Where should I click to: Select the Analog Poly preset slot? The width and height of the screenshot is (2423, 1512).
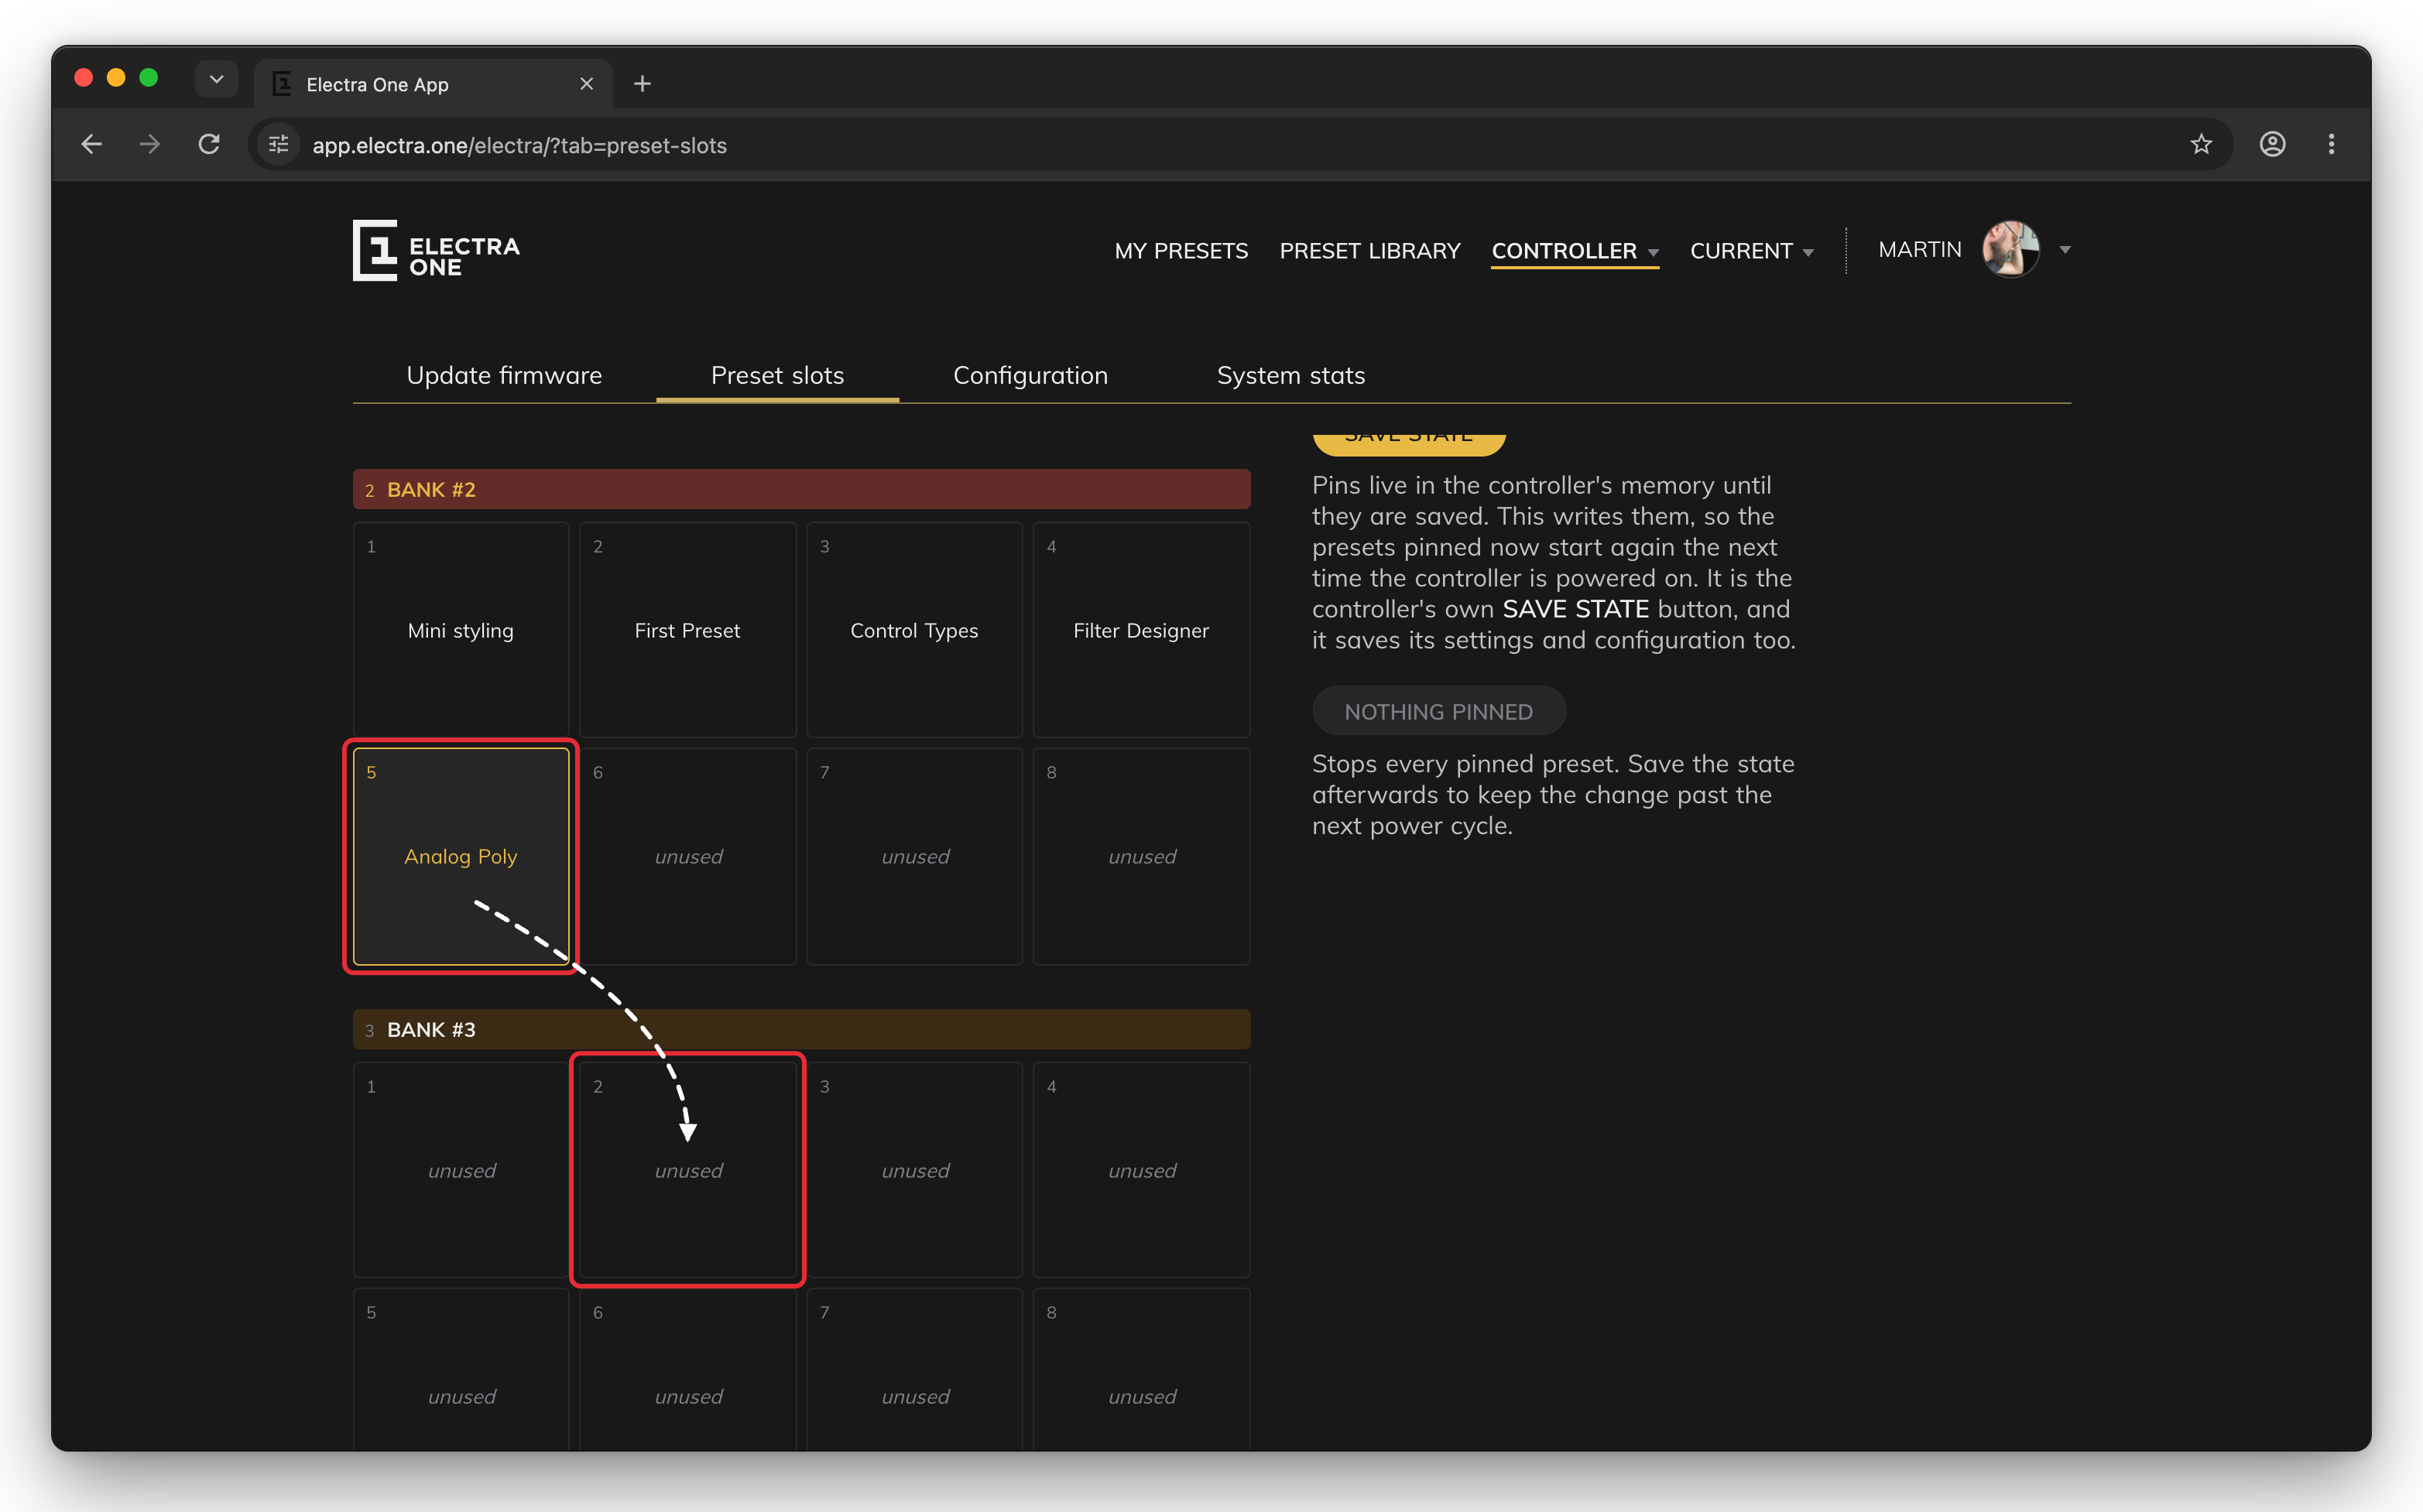tap(461, 856)
